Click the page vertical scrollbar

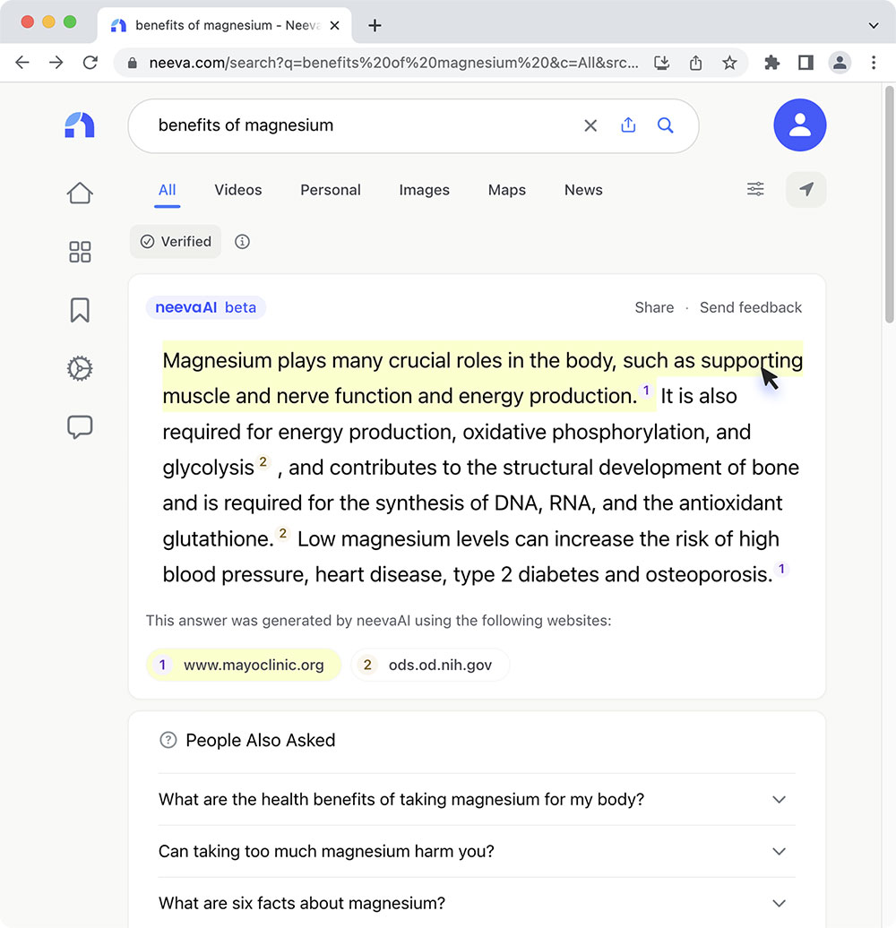[x=888, y=204]
